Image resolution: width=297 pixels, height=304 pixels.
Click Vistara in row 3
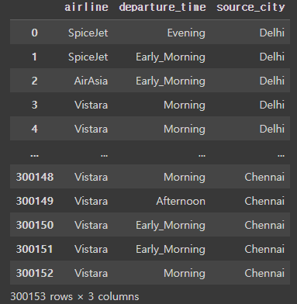(92, 105)
